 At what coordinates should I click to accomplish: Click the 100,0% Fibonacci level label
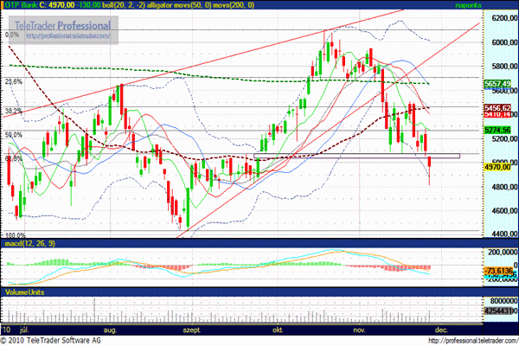[x=13, y=234]
